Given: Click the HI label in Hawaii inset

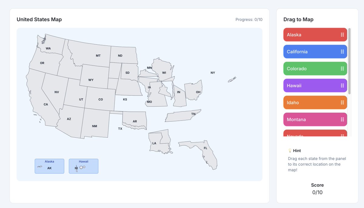Looking at the screenshot, I should tap(76, 168).
